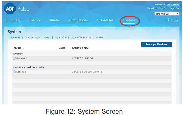Click the Name column sort arrow
Viewport: 183px width, 116px height.
tap(23, 48)
